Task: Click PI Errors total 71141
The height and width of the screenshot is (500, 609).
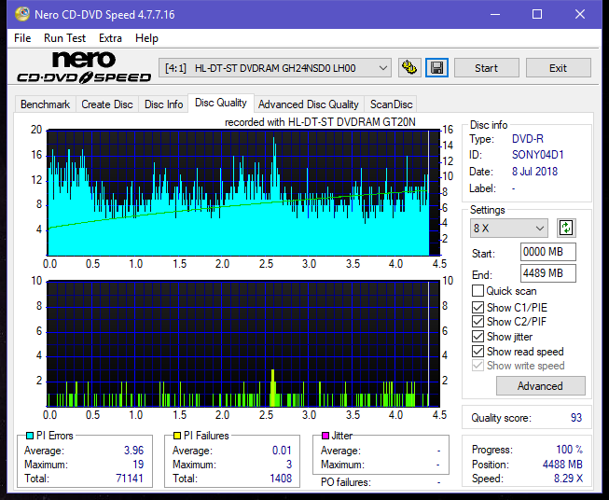Action: (x=130, y=479)
